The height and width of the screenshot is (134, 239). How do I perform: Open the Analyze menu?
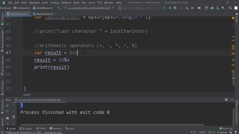tap(55, 3)
